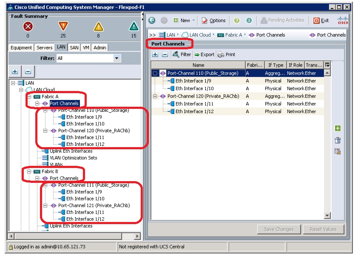
Task: Click the About info icon
Action: (x=249, y=20)
